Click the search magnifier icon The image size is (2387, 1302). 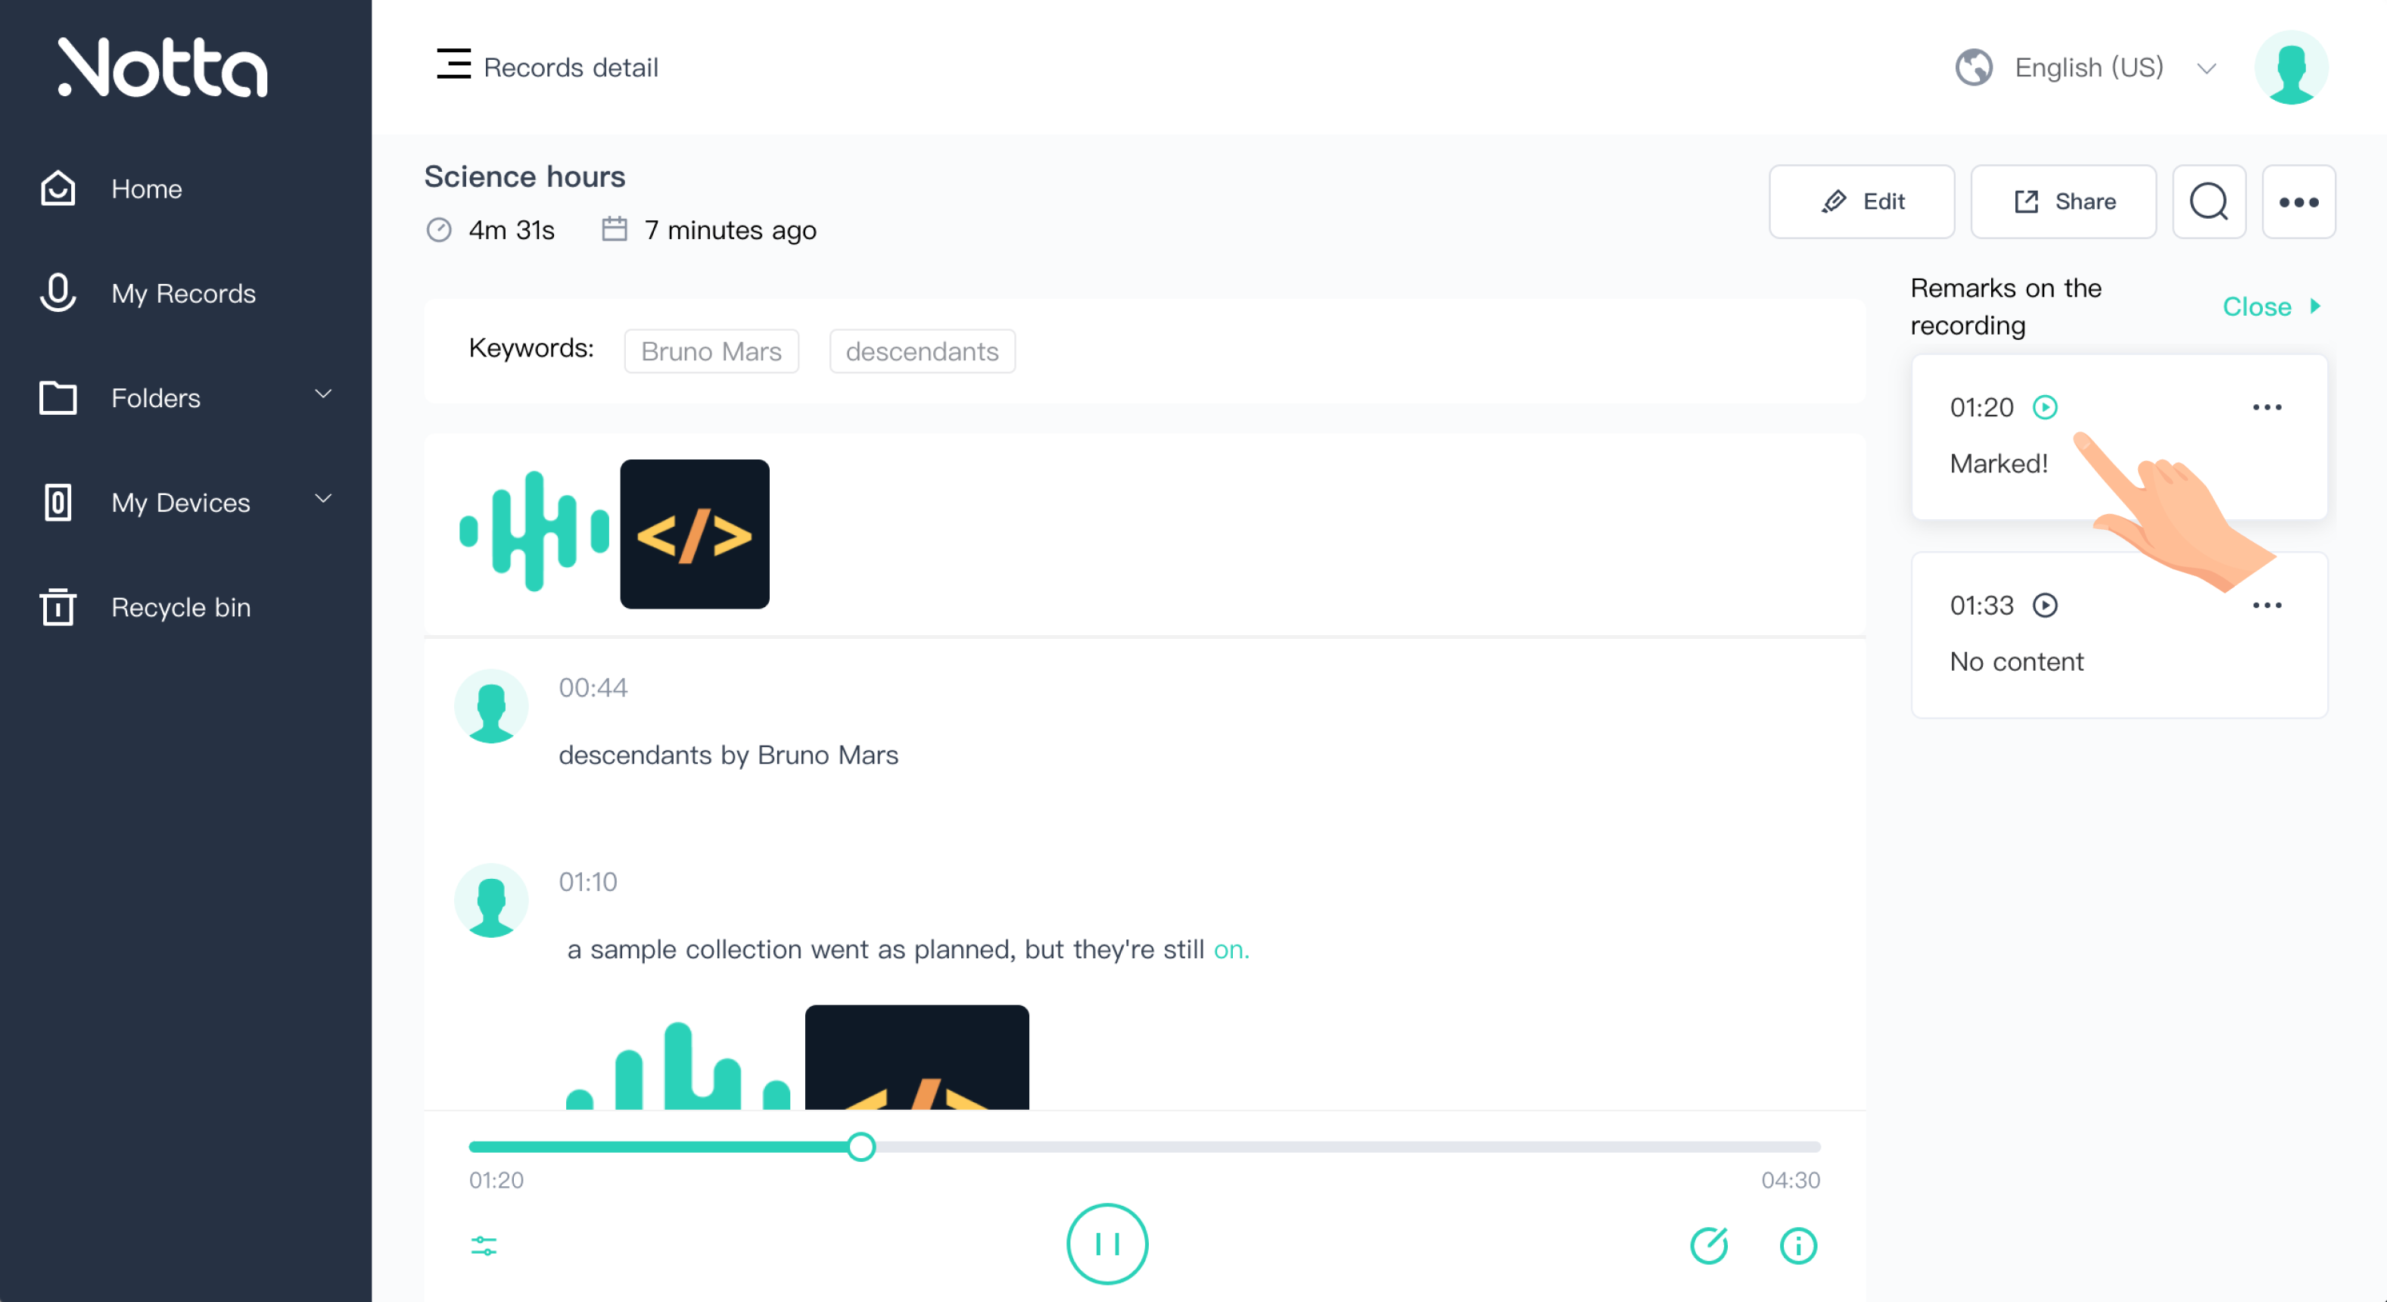[2208, 201]
